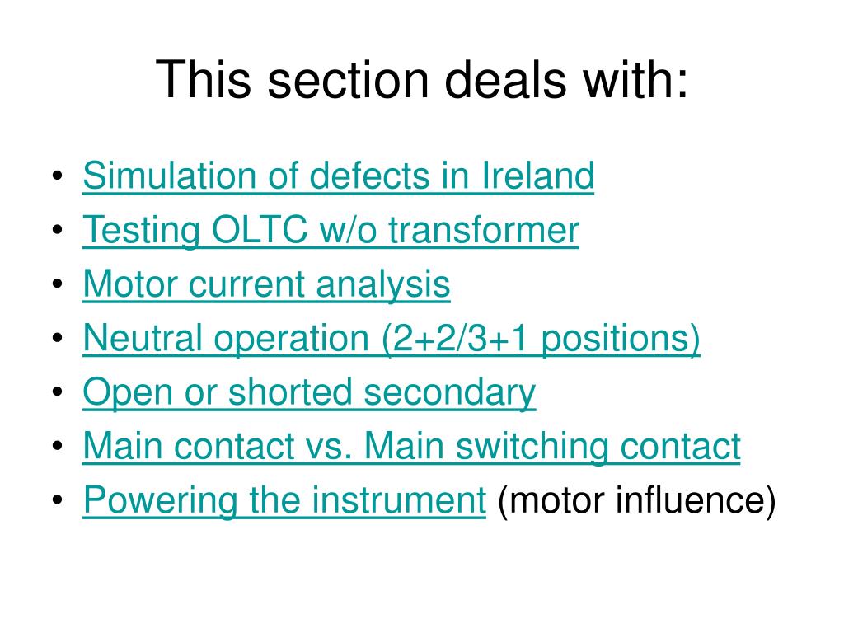This screenshot has height=633, width=844.
Task: Click the Powering the instrument link
Action: 284,501
